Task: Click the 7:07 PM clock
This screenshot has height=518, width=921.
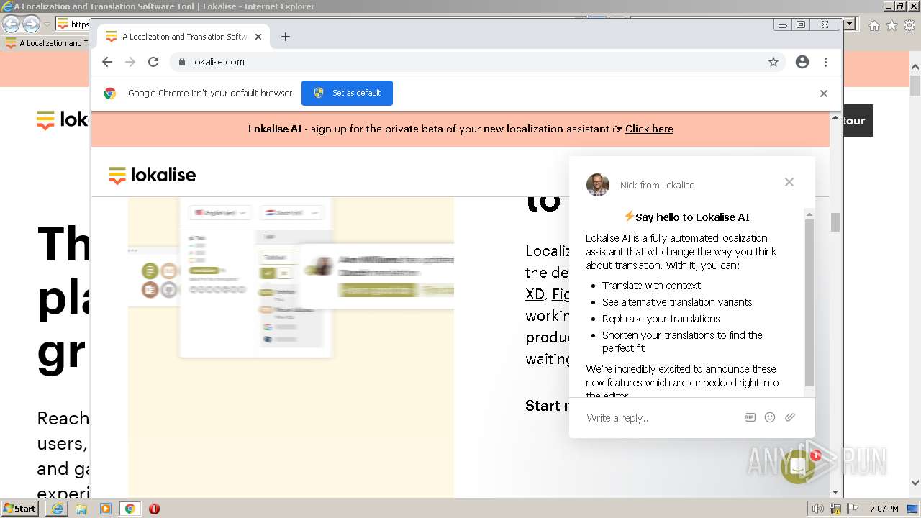Action: click(884, 509)
